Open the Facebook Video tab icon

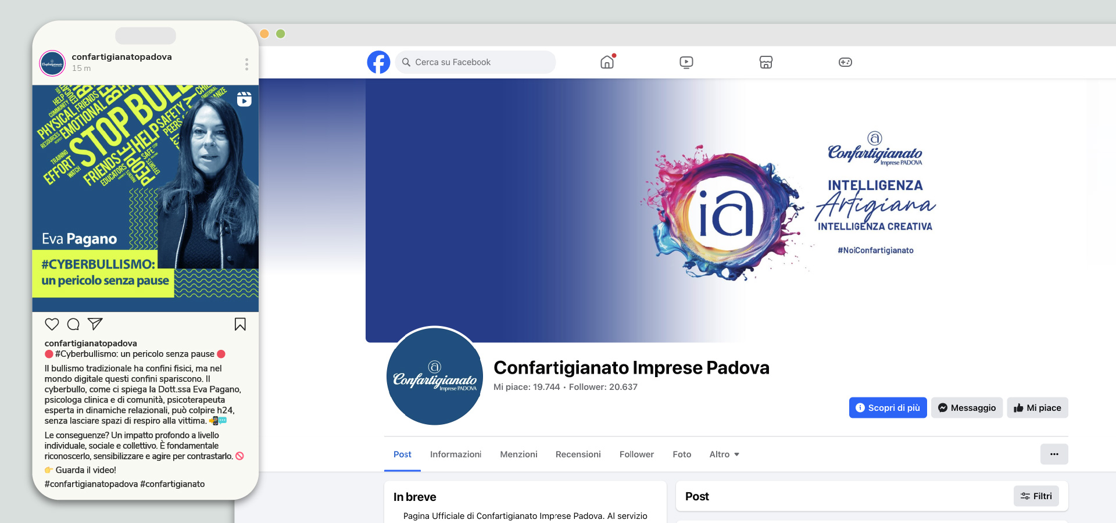[686, 62]
